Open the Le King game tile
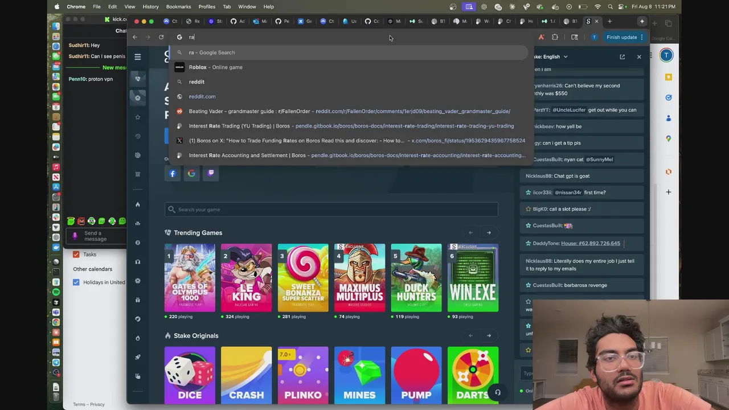The image size is (729, 410). click(246, 278)
